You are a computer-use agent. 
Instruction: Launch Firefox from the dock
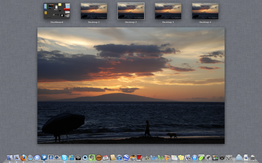tap(23, 157)
